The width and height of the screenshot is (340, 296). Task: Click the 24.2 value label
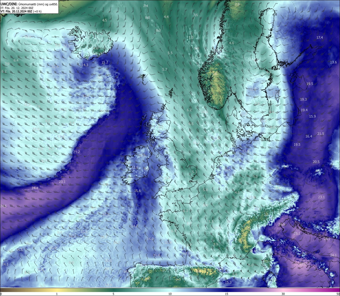point(327,239)
